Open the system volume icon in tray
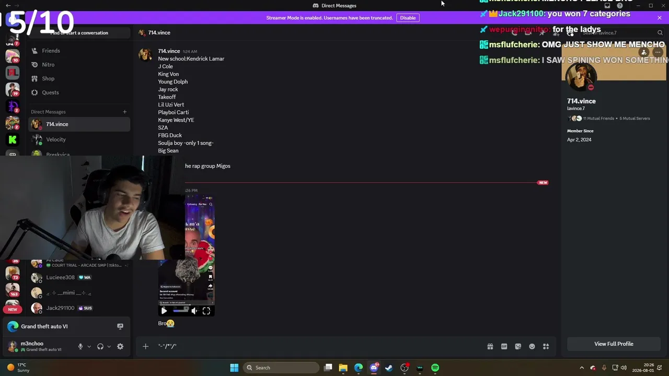Screen dimensions: 669x376 pyautogui.click(x=624, y=368)
